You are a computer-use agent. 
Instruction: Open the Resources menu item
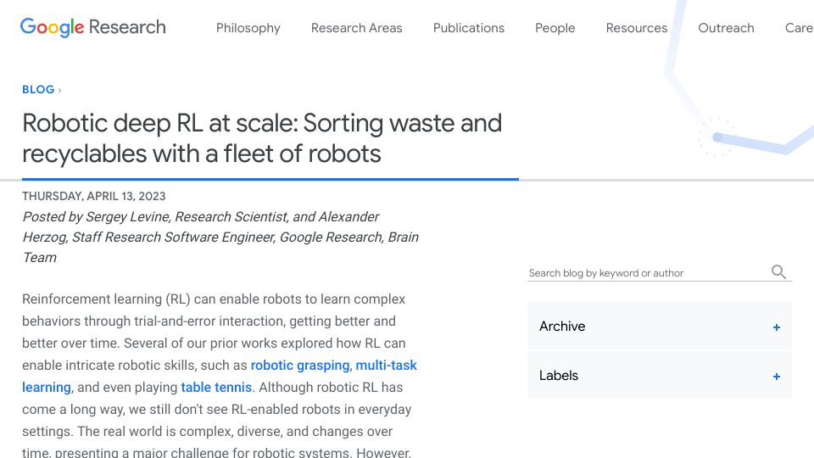637,28
